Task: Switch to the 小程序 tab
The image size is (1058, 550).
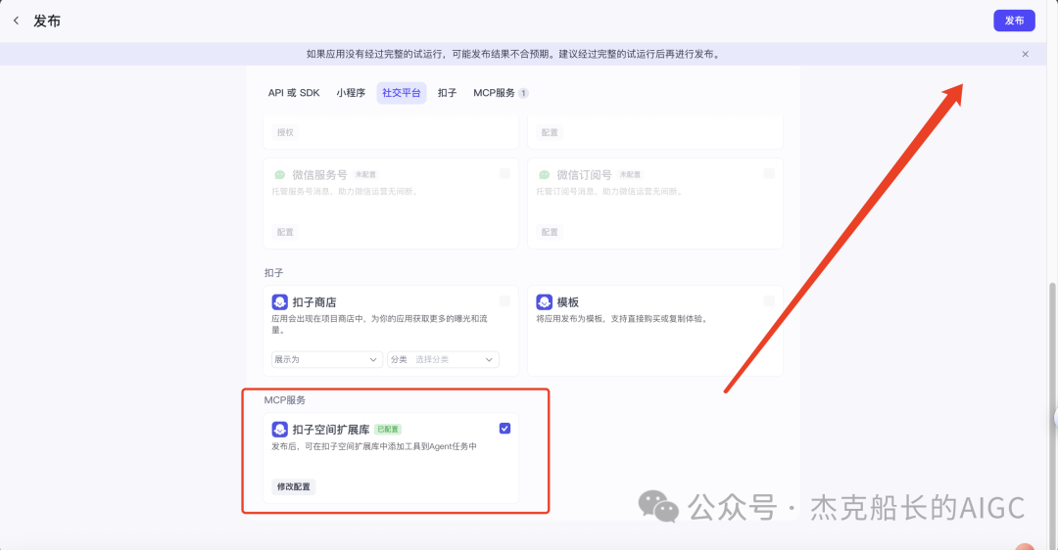Action: pyautogui.click(x=351, y=93)
